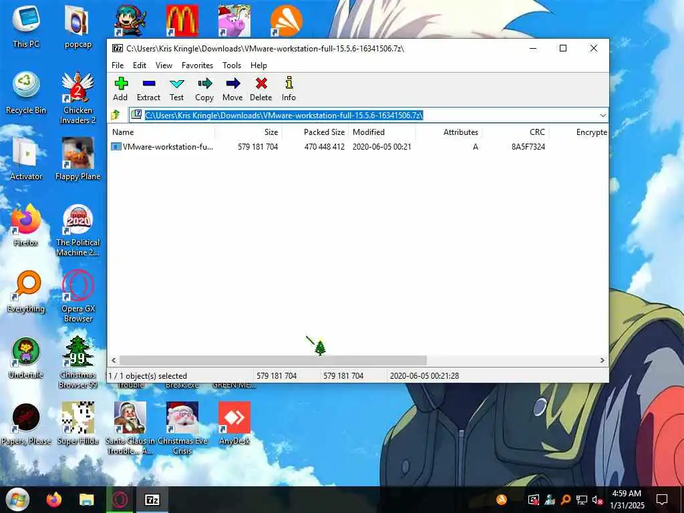Screen dimensions: 684x513
Task: Run Test on the selected archive
Action: point(176,89)
